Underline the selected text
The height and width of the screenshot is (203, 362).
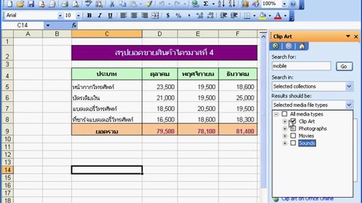pyautogui.click(x=110, y=15)
